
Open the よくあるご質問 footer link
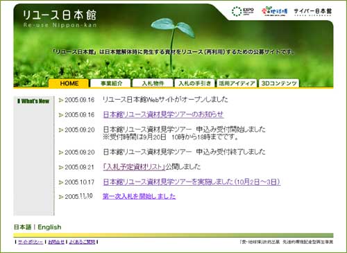(82, 242)
